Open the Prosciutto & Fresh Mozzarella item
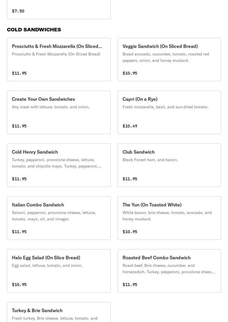Screen dimensions: 228x322 (x=57, y=46)
